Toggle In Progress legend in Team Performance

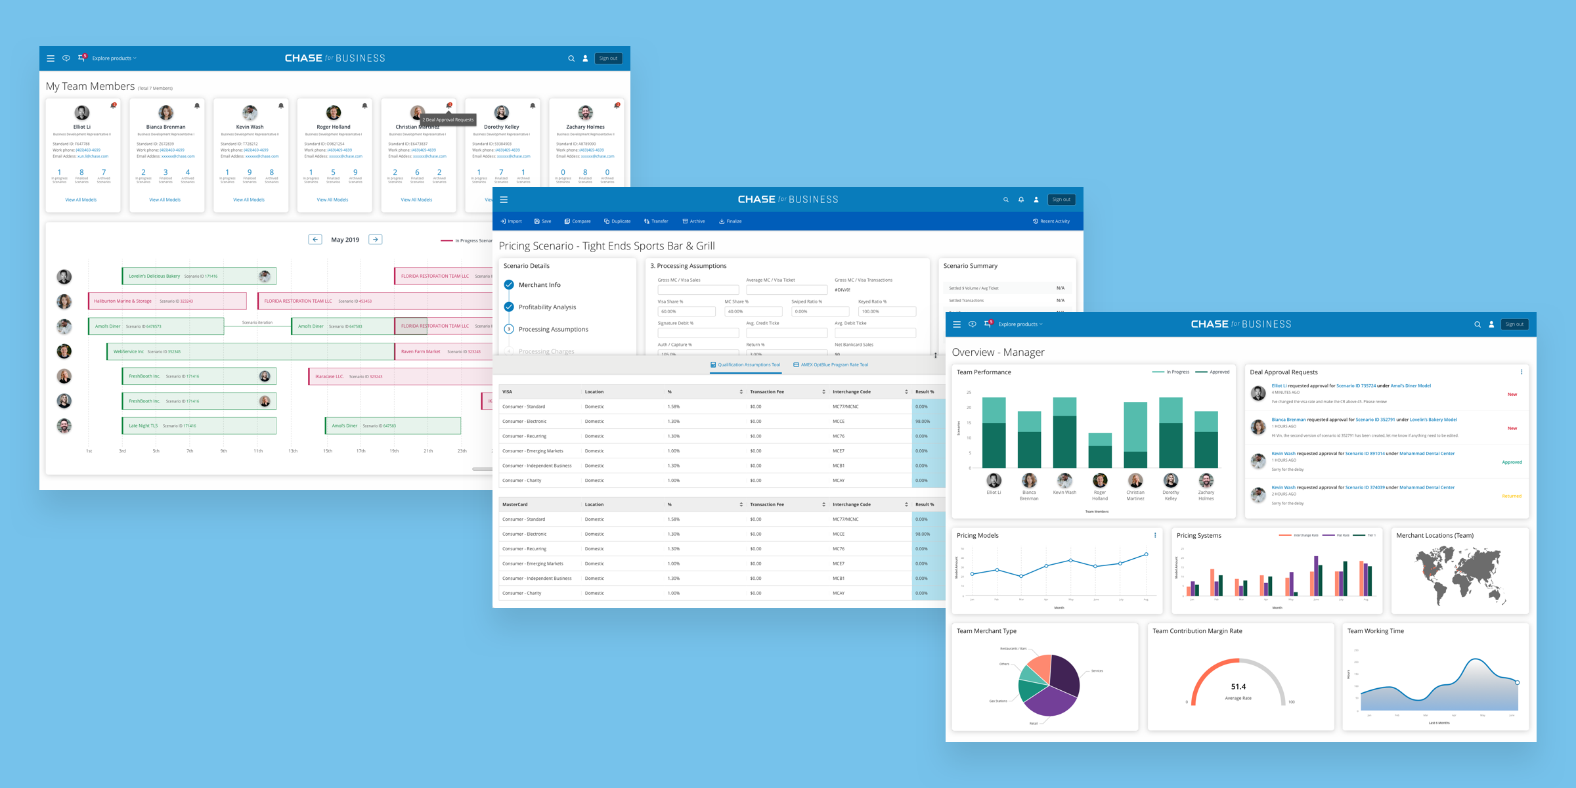pyautogui.click(x=1171, y=372)
